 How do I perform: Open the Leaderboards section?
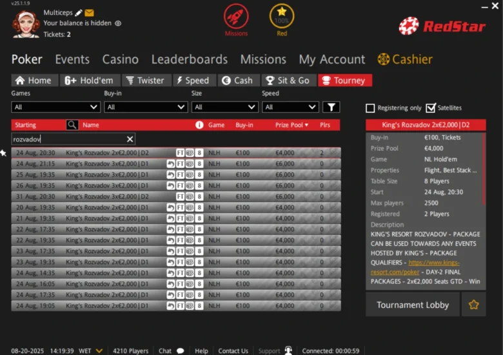point(190,59)
